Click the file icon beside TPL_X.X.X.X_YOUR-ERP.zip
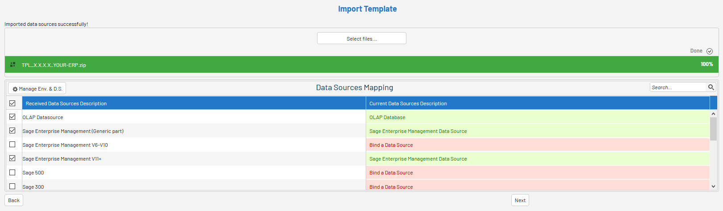The height and width of the screenshot is (211, 723). (x=13, y=65)
